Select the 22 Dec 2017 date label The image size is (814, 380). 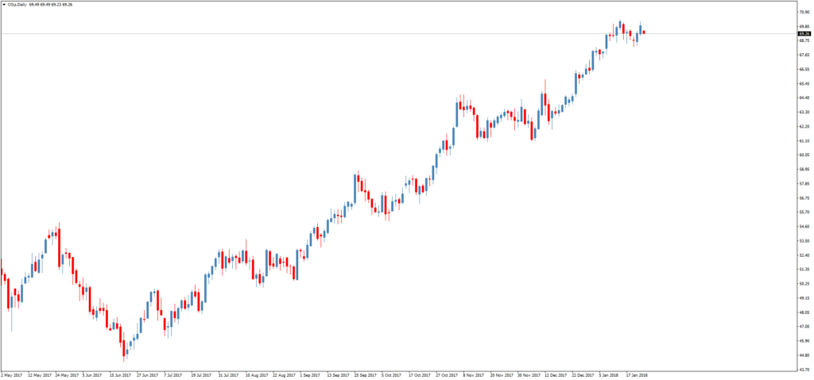(x=584, y=375)
